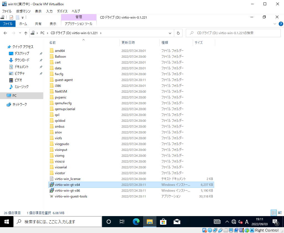Viewport: 284px width, 233px height.
Task: Select ドキュメント in navigation pane
Action: (x=21, y=67)
